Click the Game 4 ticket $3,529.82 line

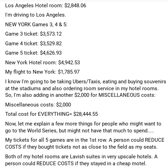[33, 44]
